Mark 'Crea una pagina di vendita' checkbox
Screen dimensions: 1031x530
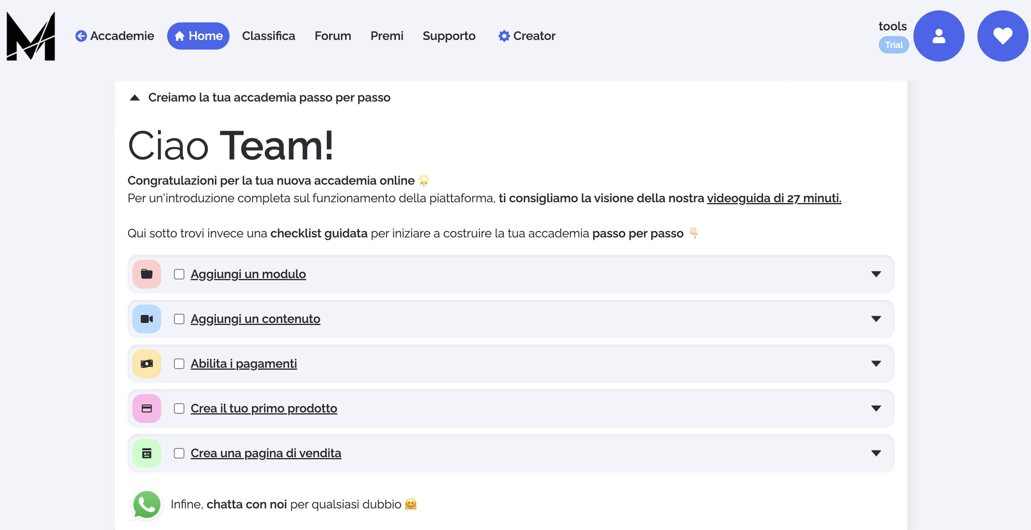179,454
